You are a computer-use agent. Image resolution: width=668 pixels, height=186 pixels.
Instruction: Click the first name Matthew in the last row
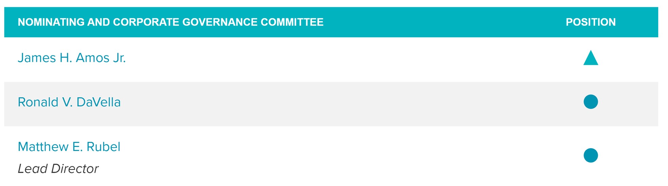tap(43, 147)
